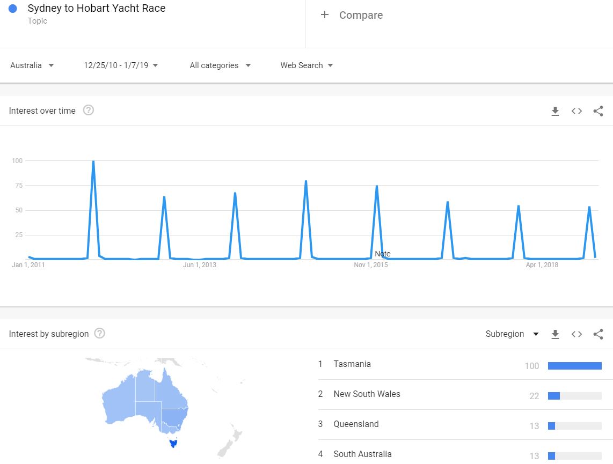This screenshot has height=464, width=613.
Task: Share the Interest over time chart
Action: coord(598,112)
